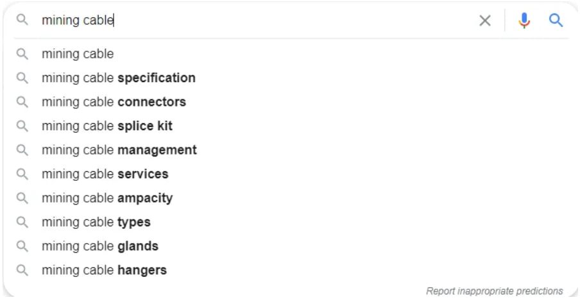The height and width of the screenshot is (302, 580).
Task: Click the voice search microphone icon
Action: pyautogui.click(x=524, y=21)
